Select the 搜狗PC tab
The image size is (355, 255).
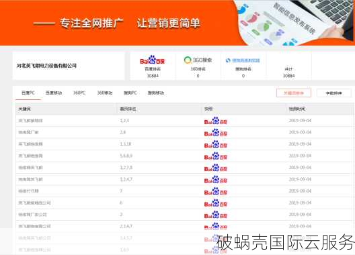click(130, 93)
